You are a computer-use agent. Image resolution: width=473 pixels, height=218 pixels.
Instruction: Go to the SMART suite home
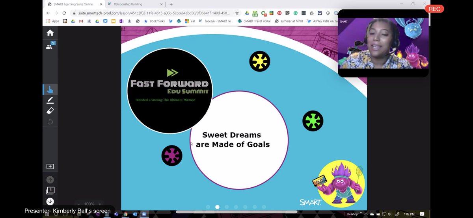pos(50,33)
